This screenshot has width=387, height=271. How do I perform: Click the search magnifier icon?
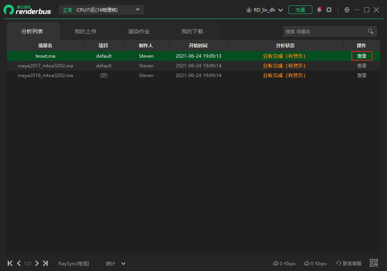(371, 31)
